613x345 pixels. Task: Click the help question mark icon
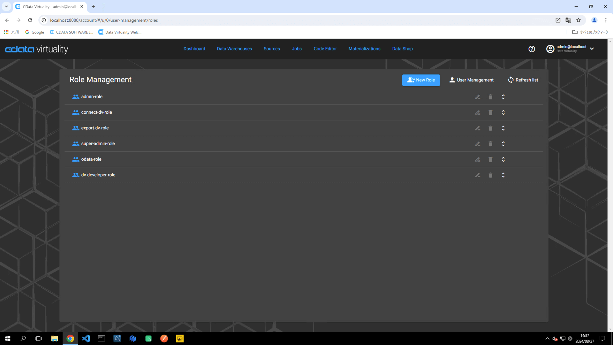532,49
